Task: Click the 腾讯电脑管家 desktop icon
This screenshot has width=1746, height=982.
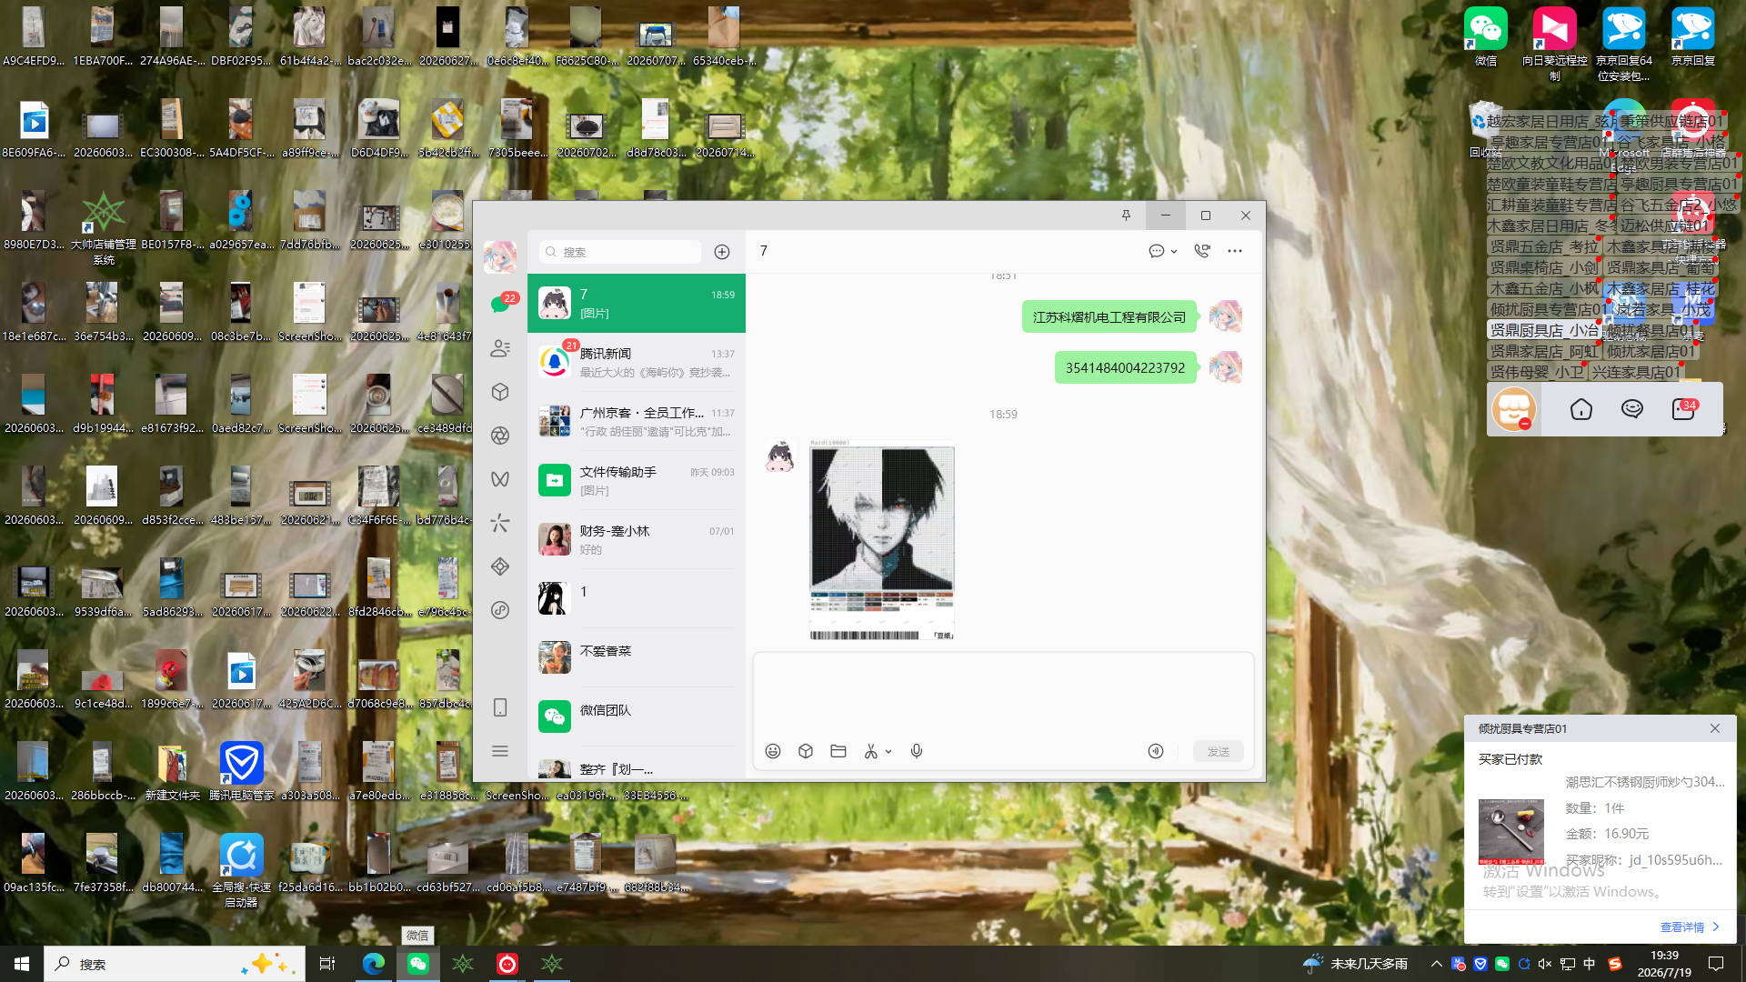Action: pos(242,771)
